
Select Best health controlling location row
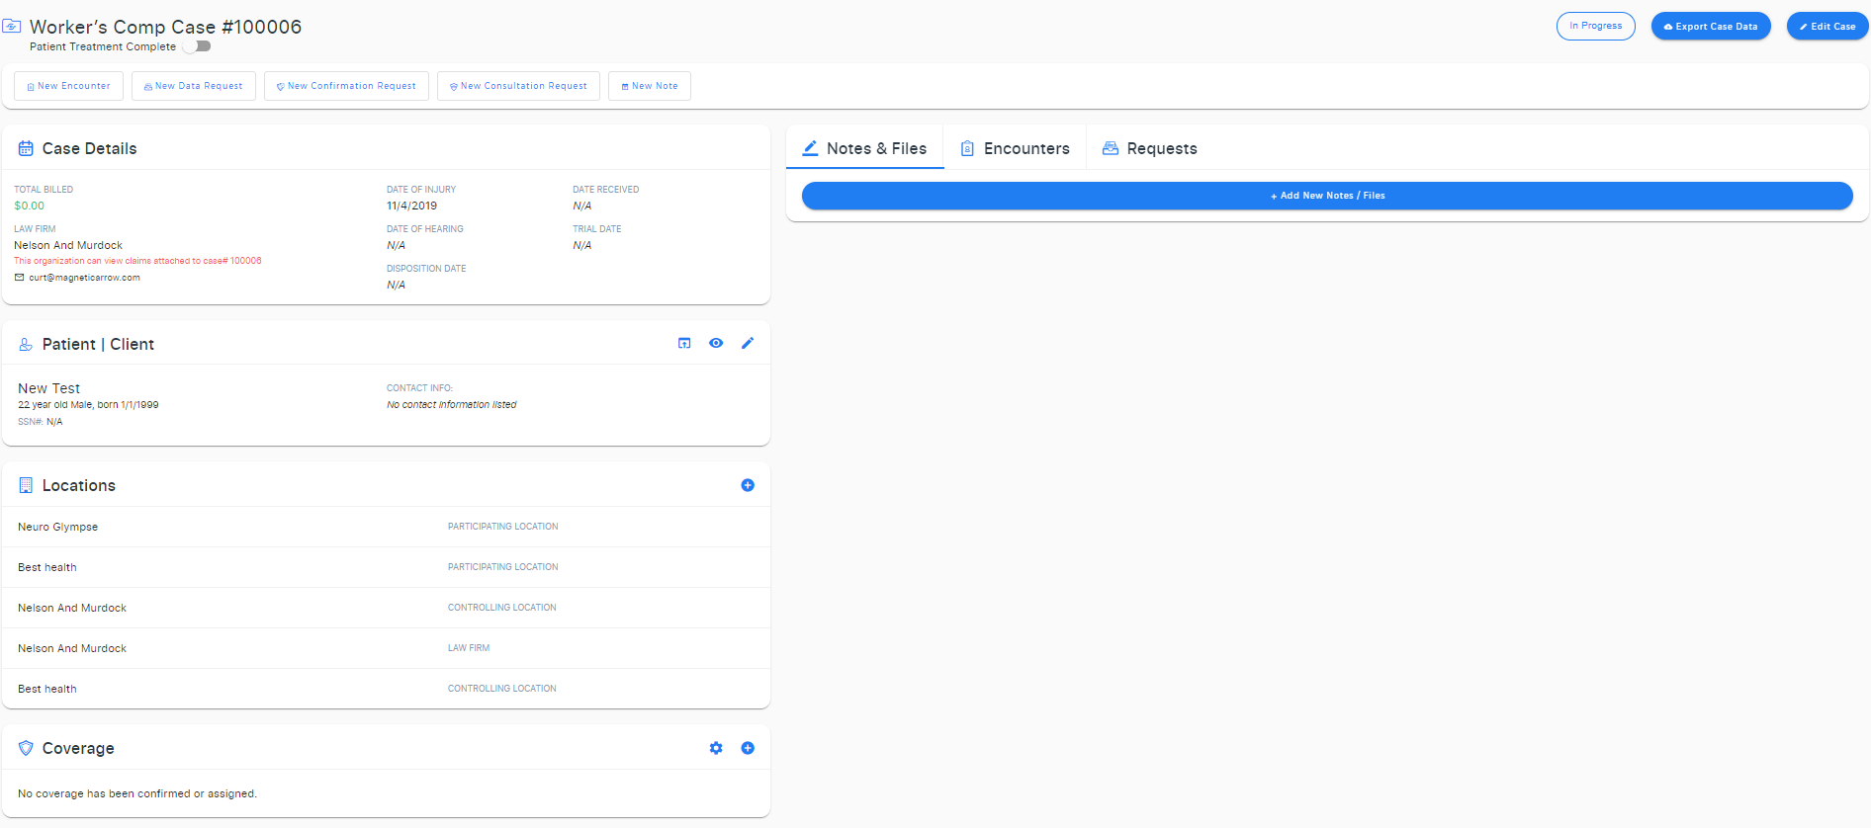(386, 689)
